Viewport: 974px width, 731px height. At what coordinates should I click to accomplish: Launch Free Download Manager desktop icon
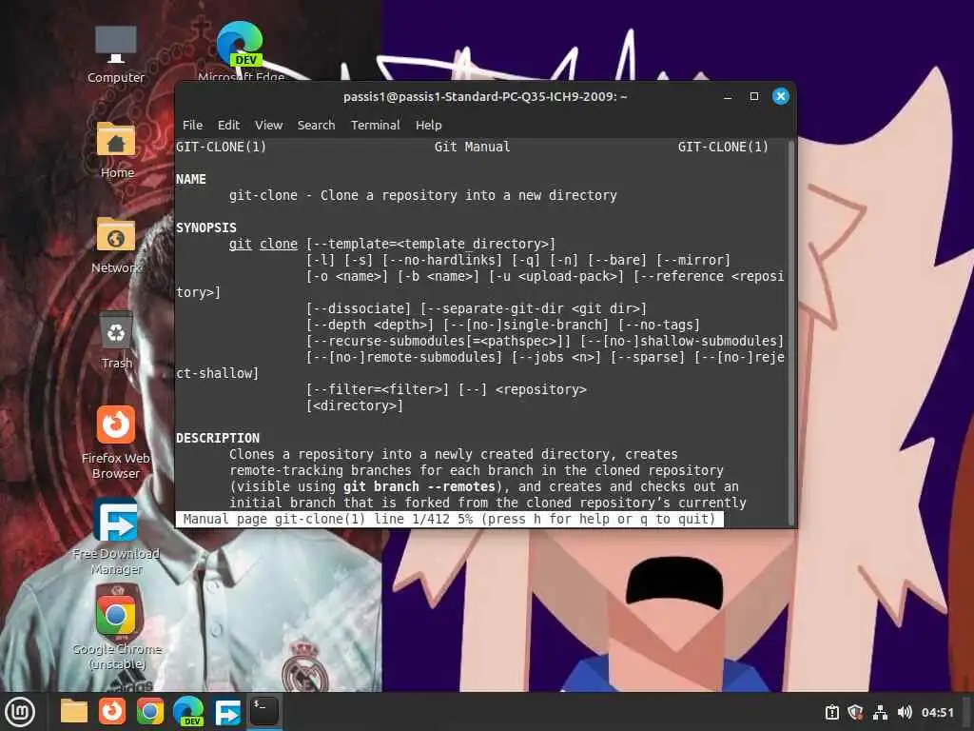(116, 538)
